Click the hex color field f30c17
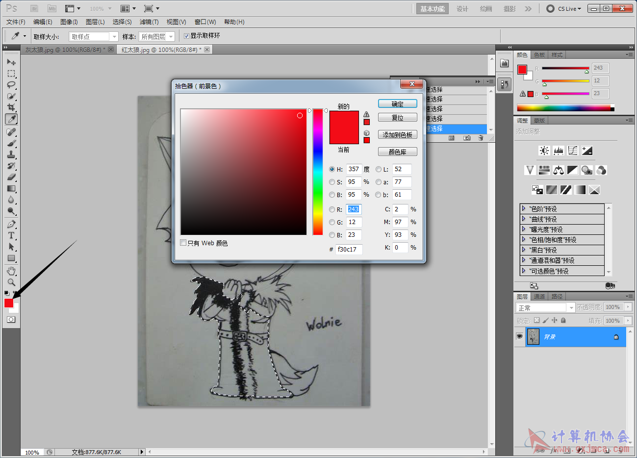The height and width of the screenshot is (458, 637). [349, 250]
